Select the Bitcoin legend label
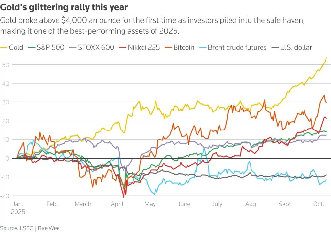Viewport: 331px width, 232px height. pyautogui.click(x=184, y=47)
